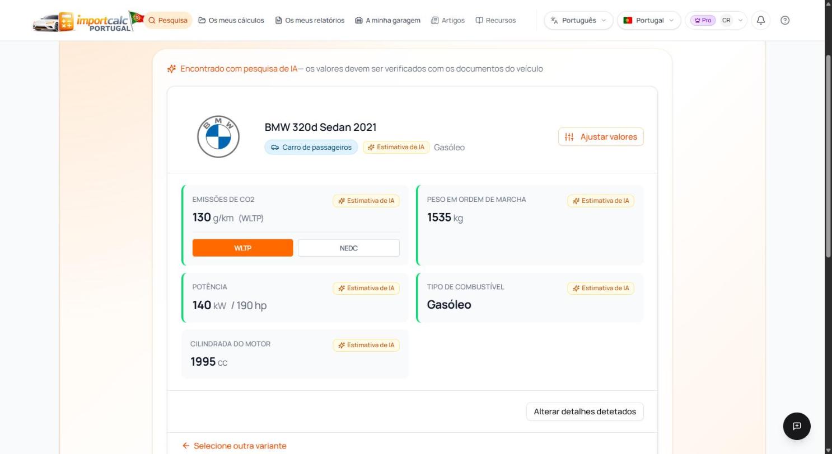
Task: Select the WLTP emissions standard
Action: (242, 248)
